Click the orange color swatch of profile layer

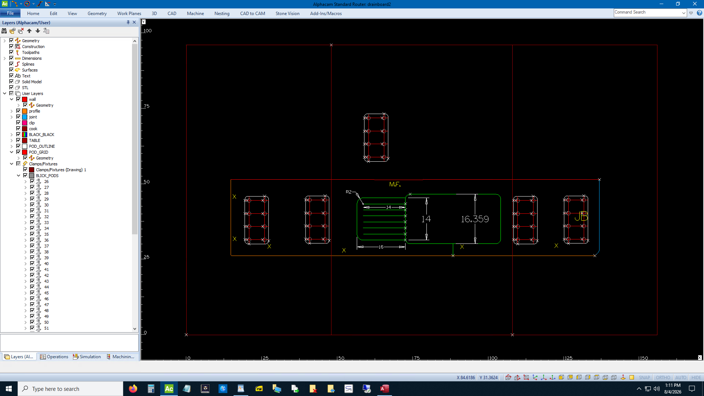[x=25, y=111]
